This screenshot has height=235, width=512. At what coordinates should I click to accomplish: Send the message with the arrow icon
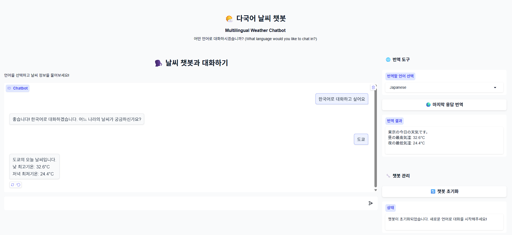pyautogui.click(x=370, y=203)
